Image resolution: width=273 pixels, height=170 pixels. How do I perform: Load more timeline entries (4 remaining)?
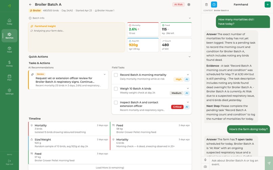(x=110, y=168)
